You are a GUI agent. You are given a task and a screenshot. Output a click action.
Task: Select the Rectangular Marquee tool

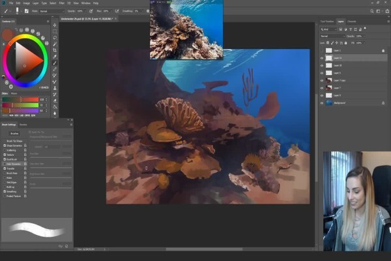click(x=55, y=31)
